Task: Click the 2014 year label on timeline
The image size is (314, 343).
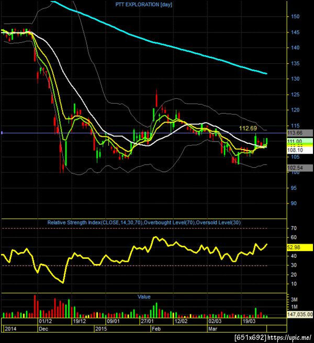Action: (10, 329)
